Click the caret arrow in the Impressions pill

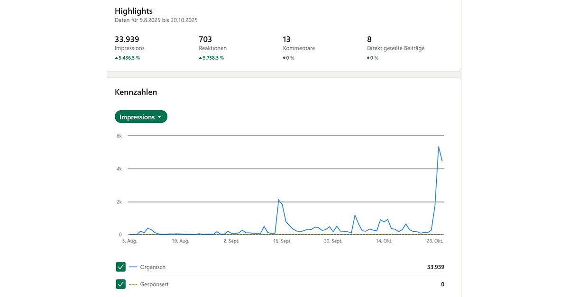[x=160, y=117]
